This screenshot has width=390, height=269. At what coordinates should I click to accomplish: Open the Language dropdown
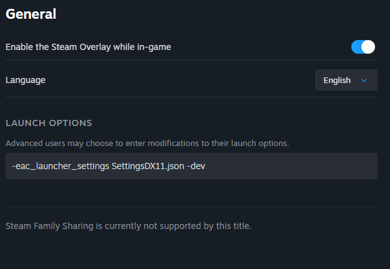(x=346, y=81)
